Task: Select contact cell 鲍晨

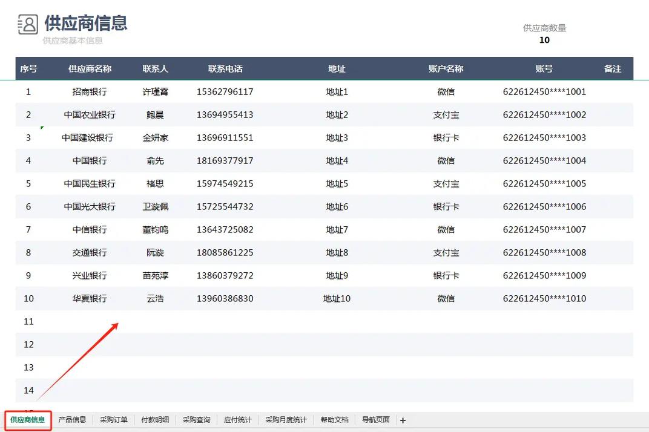Action: (x=155, y=114)
